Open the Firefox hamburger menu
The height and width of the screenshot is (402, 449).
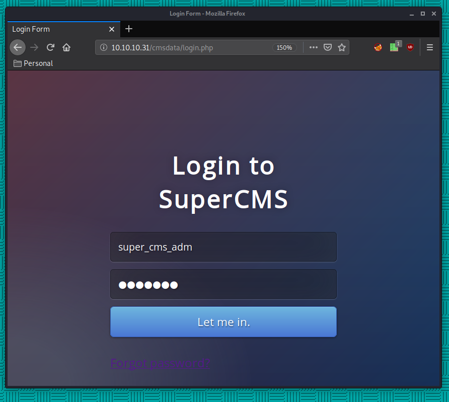pos(429,47)
